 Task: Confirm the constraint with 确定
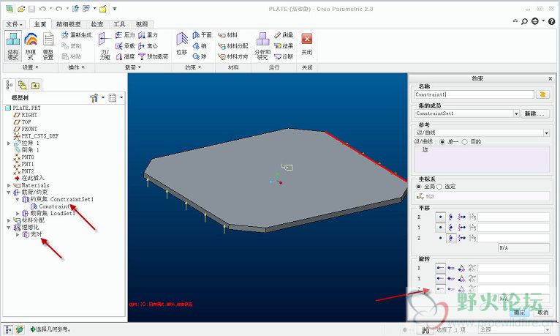(519, 313)
